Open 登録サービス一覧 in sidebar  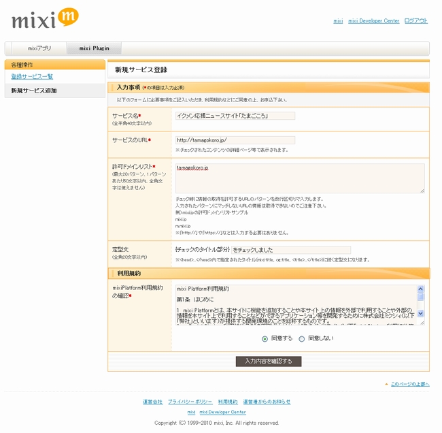pos(32,76)
